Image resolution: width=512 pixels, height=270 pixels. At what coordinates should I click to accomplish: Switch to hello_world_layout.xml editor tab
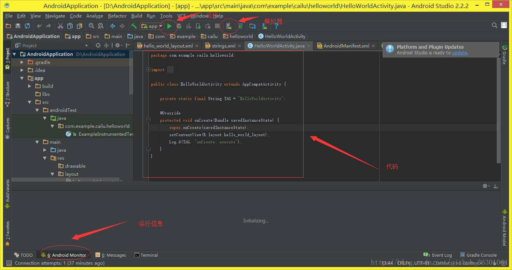168,46
